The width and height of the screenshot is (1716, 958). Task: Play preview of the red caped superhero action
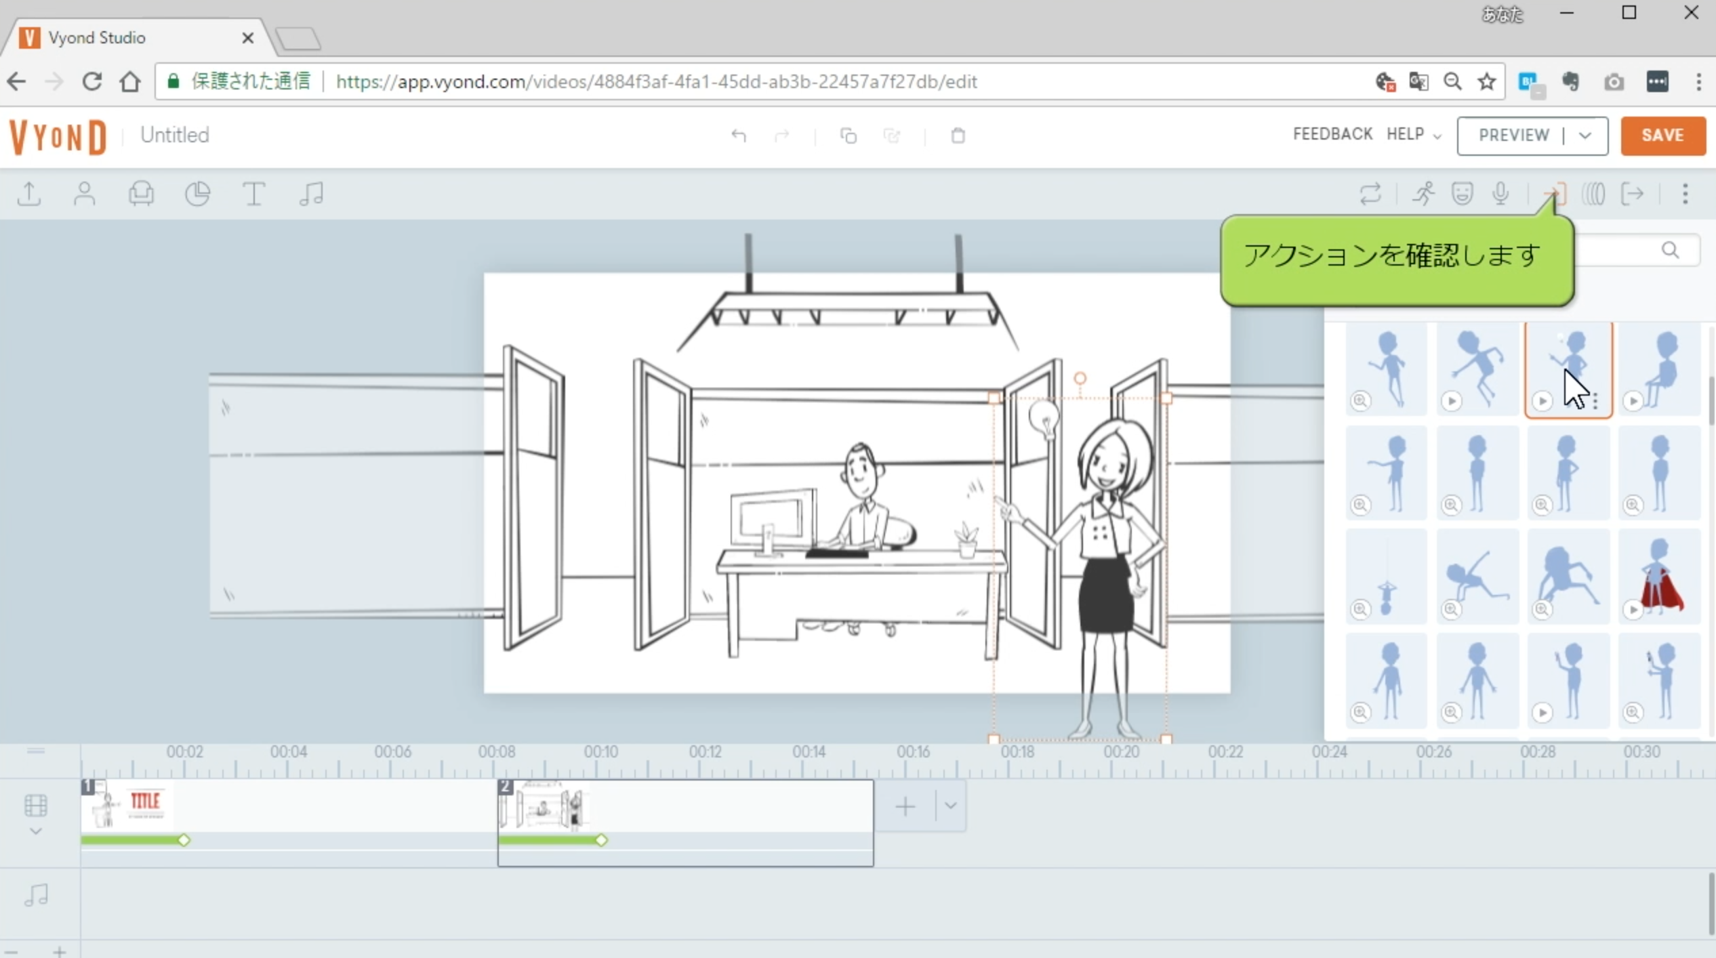point(1633,610)
